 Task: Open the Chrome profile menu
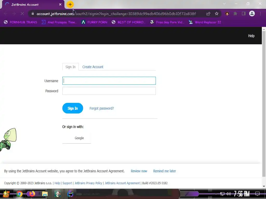click(252, 13)
